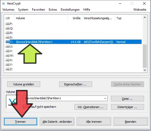Screen dimensions: 151x131
Task: Open 'Vol.-Operationen ...' button
Action: click(x=91, y=107)
